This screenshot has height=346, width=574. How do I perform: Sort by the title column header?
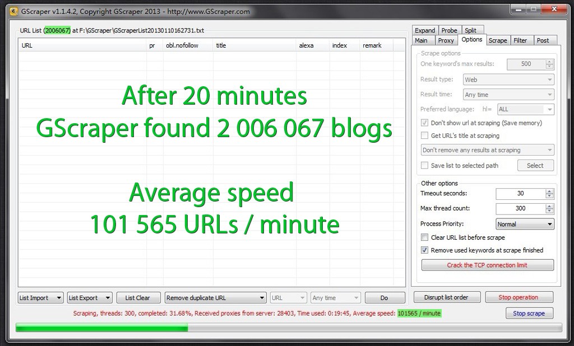pos(255,45)
